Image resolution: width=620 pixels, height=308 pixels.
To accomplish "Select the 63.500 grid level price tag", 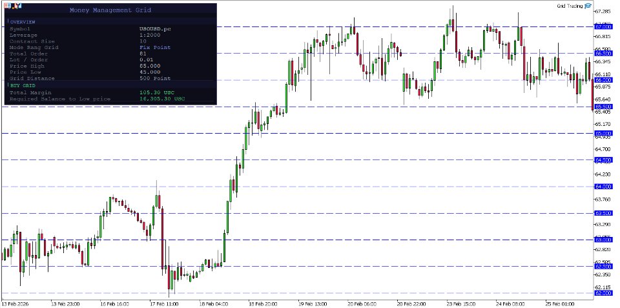I will 604,214.
